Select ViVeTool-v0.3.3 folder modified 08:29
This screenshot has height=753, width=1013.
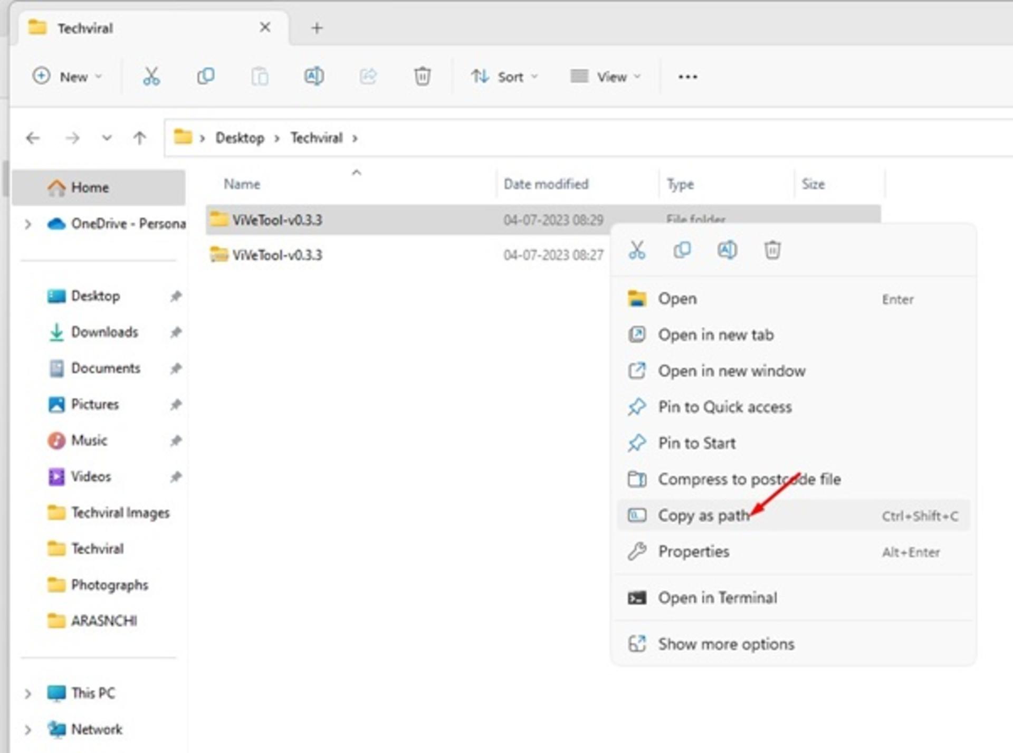click(x=543, y=220)
